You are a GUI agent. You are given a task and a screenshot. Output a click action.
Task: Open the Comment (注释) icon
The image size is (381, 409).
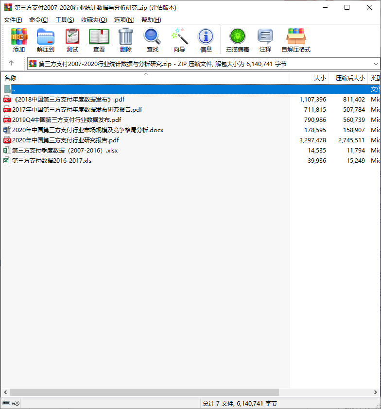[x=265, y=40]
